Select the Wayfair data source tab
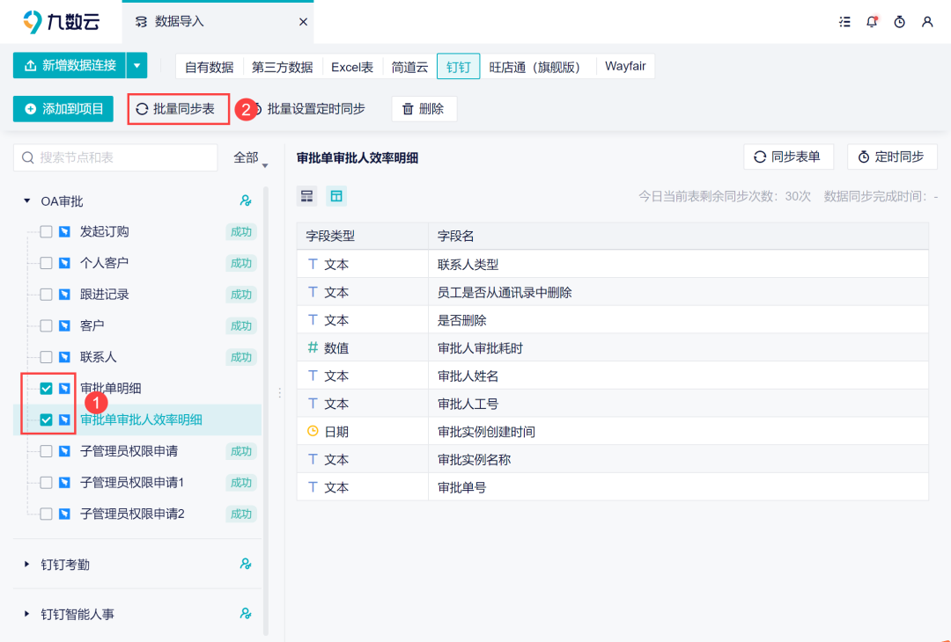The image size is (951, 642). 625,66
